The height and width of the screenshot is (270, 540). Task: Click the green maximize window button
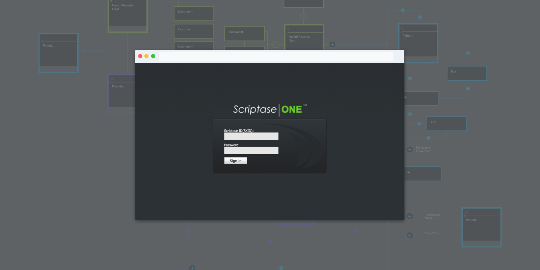[153, 56]
